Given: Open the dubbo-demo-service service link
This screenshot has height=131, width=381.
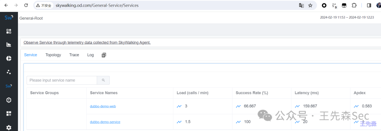Looking at the screenshot, I should click(x=105, y=122).
